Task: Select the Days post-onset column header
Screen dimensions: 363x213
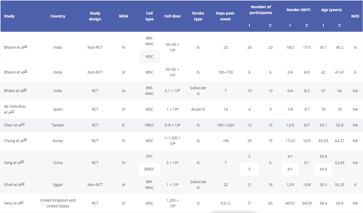Action: click(x=225, y=16)
